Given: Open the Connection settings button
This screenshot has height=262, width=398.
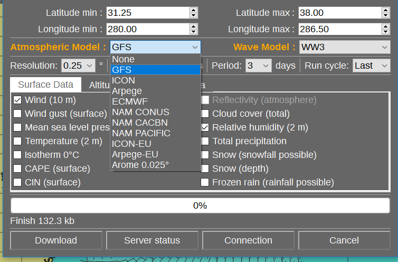Looking at the screenshot, I should 248,240.
